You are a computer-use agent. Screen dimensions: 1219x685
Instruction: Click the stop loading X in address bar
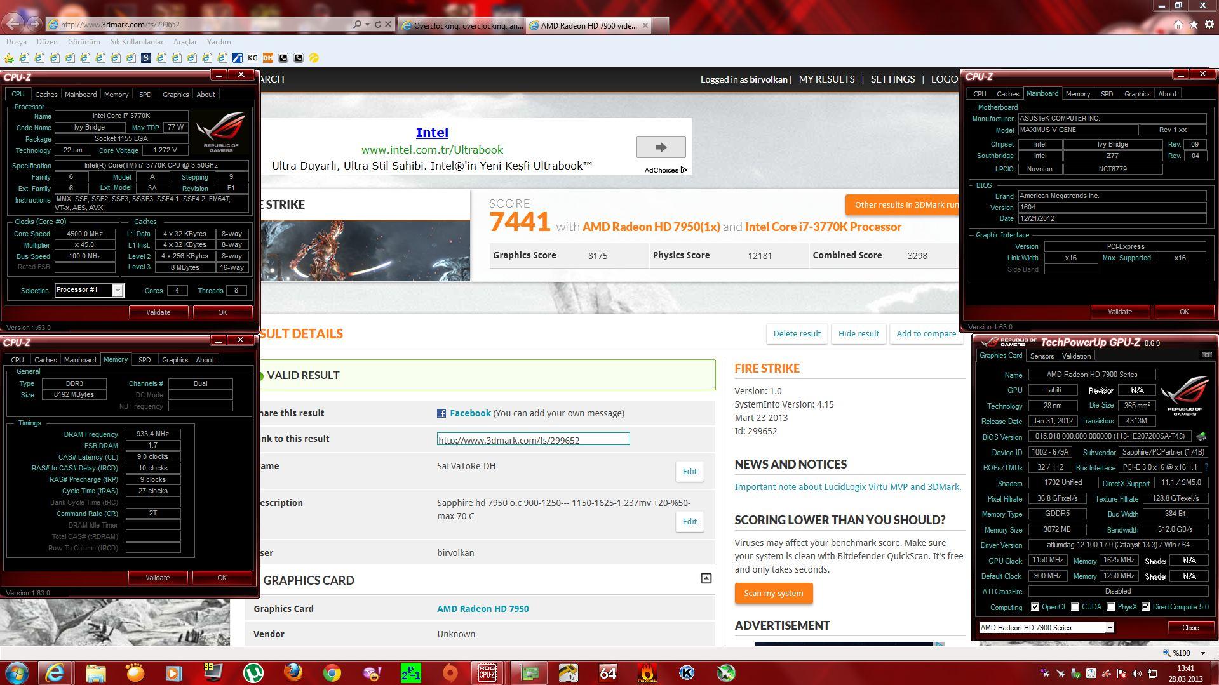click(387, 24)
